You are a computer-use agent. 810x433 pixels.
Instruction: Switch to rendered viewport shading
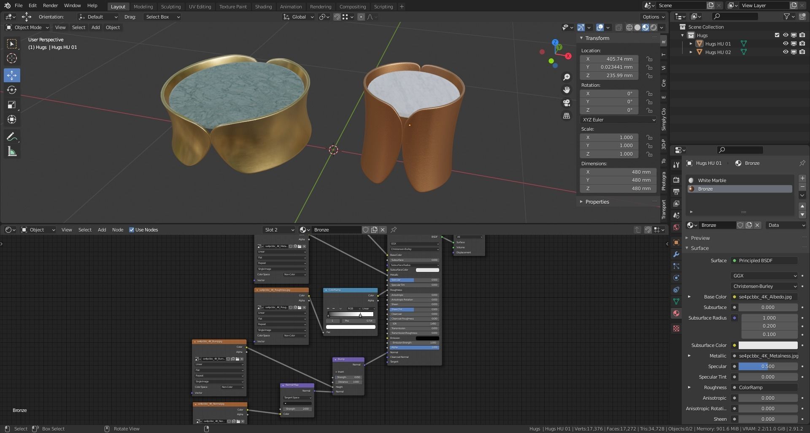653,27
